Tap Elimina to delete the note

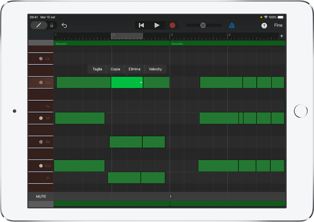134,69
